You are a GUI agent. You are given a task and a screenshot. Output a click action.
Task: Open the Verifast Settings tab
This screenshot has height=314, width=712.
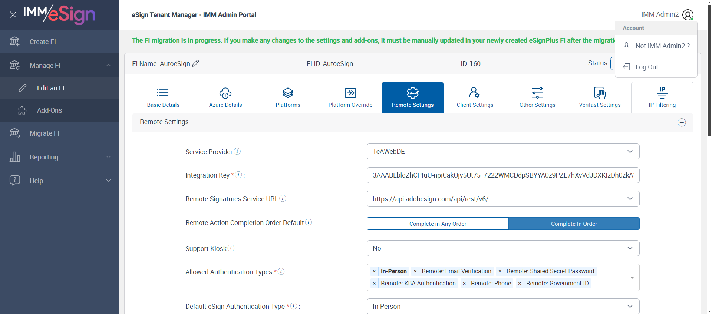[600, 97]
